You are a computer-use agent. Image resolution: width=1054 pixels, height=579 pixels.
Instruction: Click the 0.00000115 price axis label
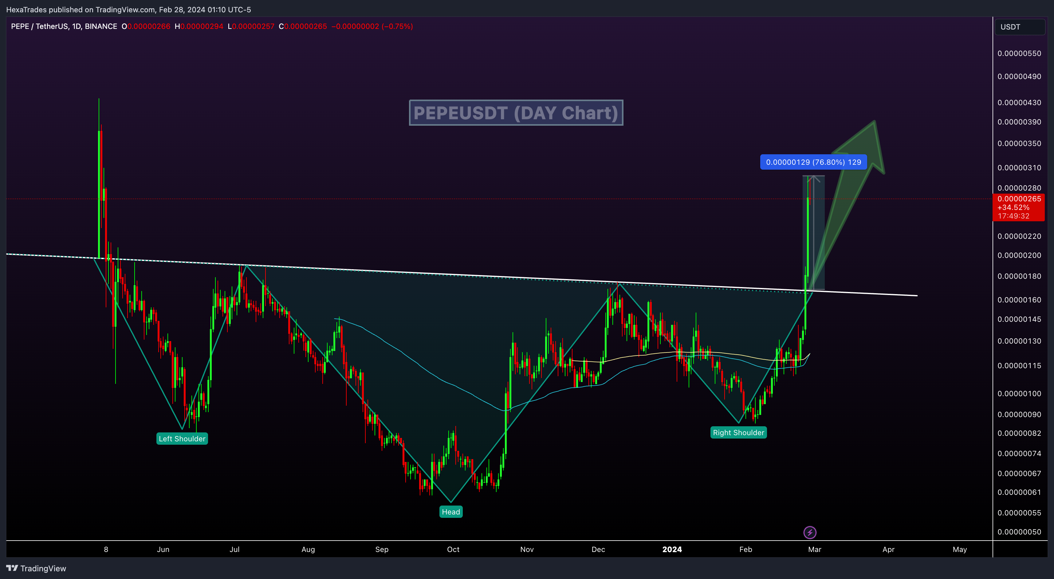1019,366
